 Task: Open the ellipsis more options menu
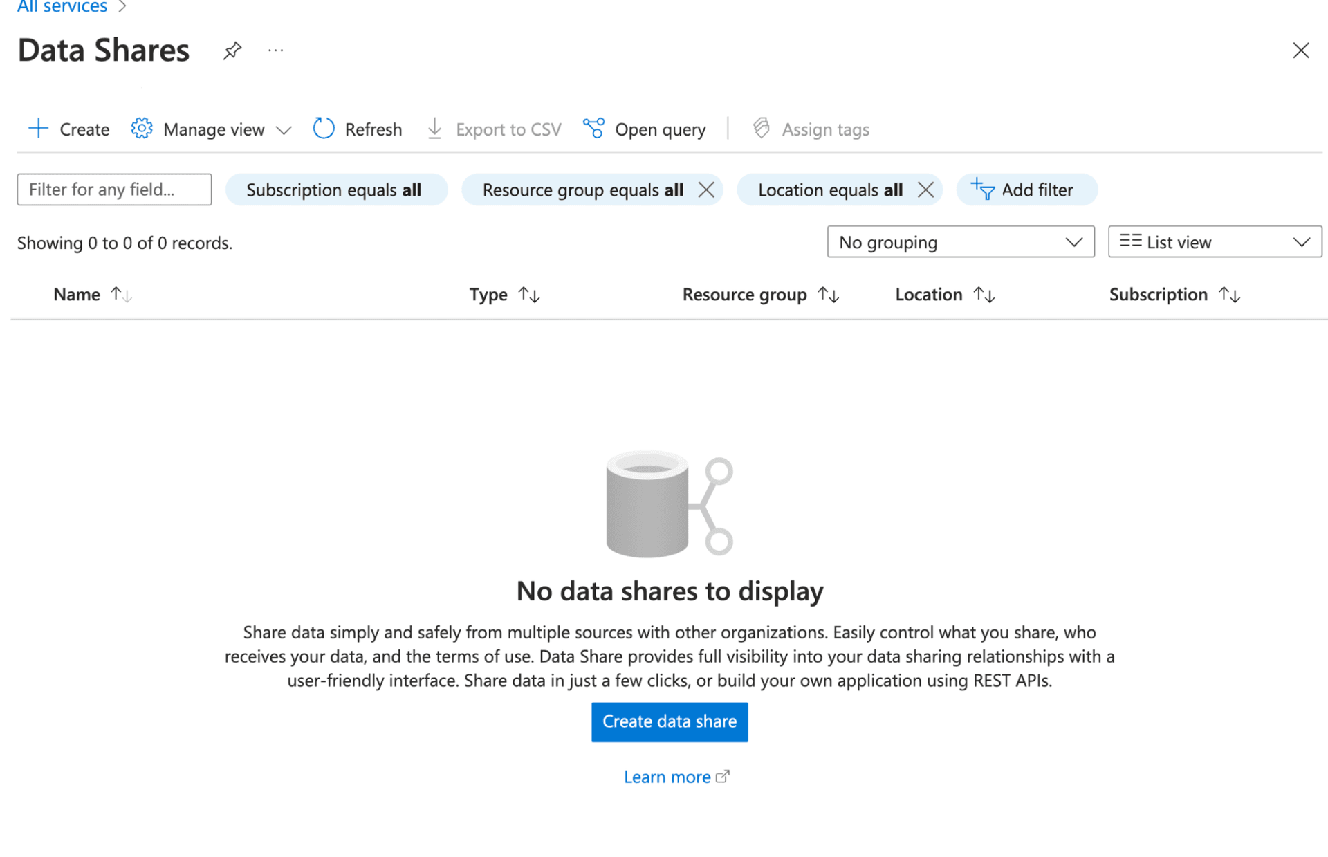click(276, 50)
